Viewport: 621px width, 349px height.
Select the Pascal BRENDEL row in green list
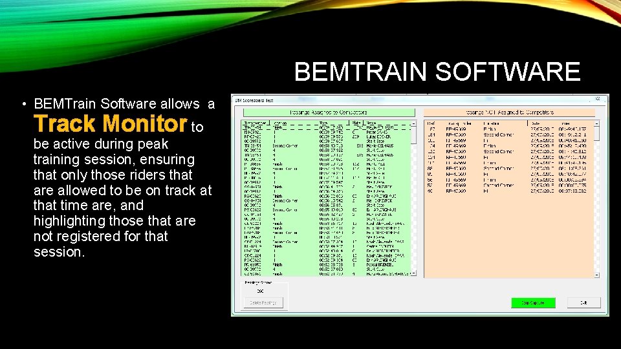(326, 264)
